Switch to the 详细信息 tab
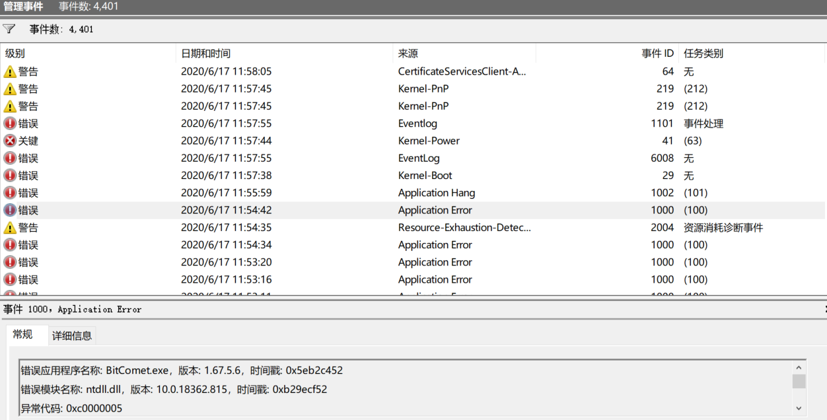The height and width of the screenshot is (420, 827). 72,335
